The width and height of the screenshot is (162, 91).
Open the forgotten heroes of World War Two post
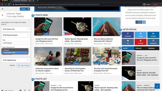point(75,70)
